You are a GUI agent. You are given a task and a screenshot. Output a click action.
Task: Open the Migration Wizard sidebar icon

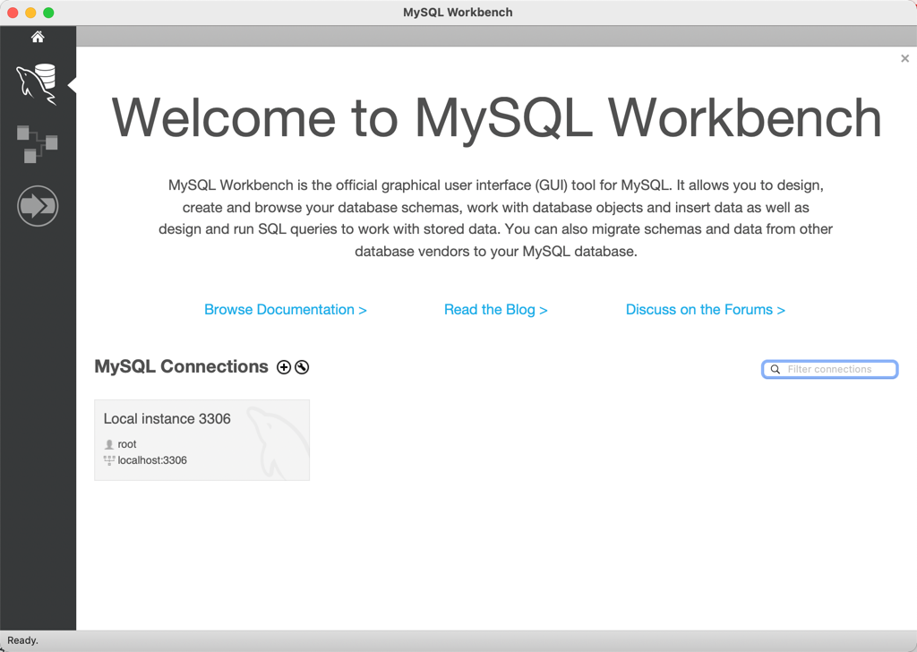coord(38,205)
